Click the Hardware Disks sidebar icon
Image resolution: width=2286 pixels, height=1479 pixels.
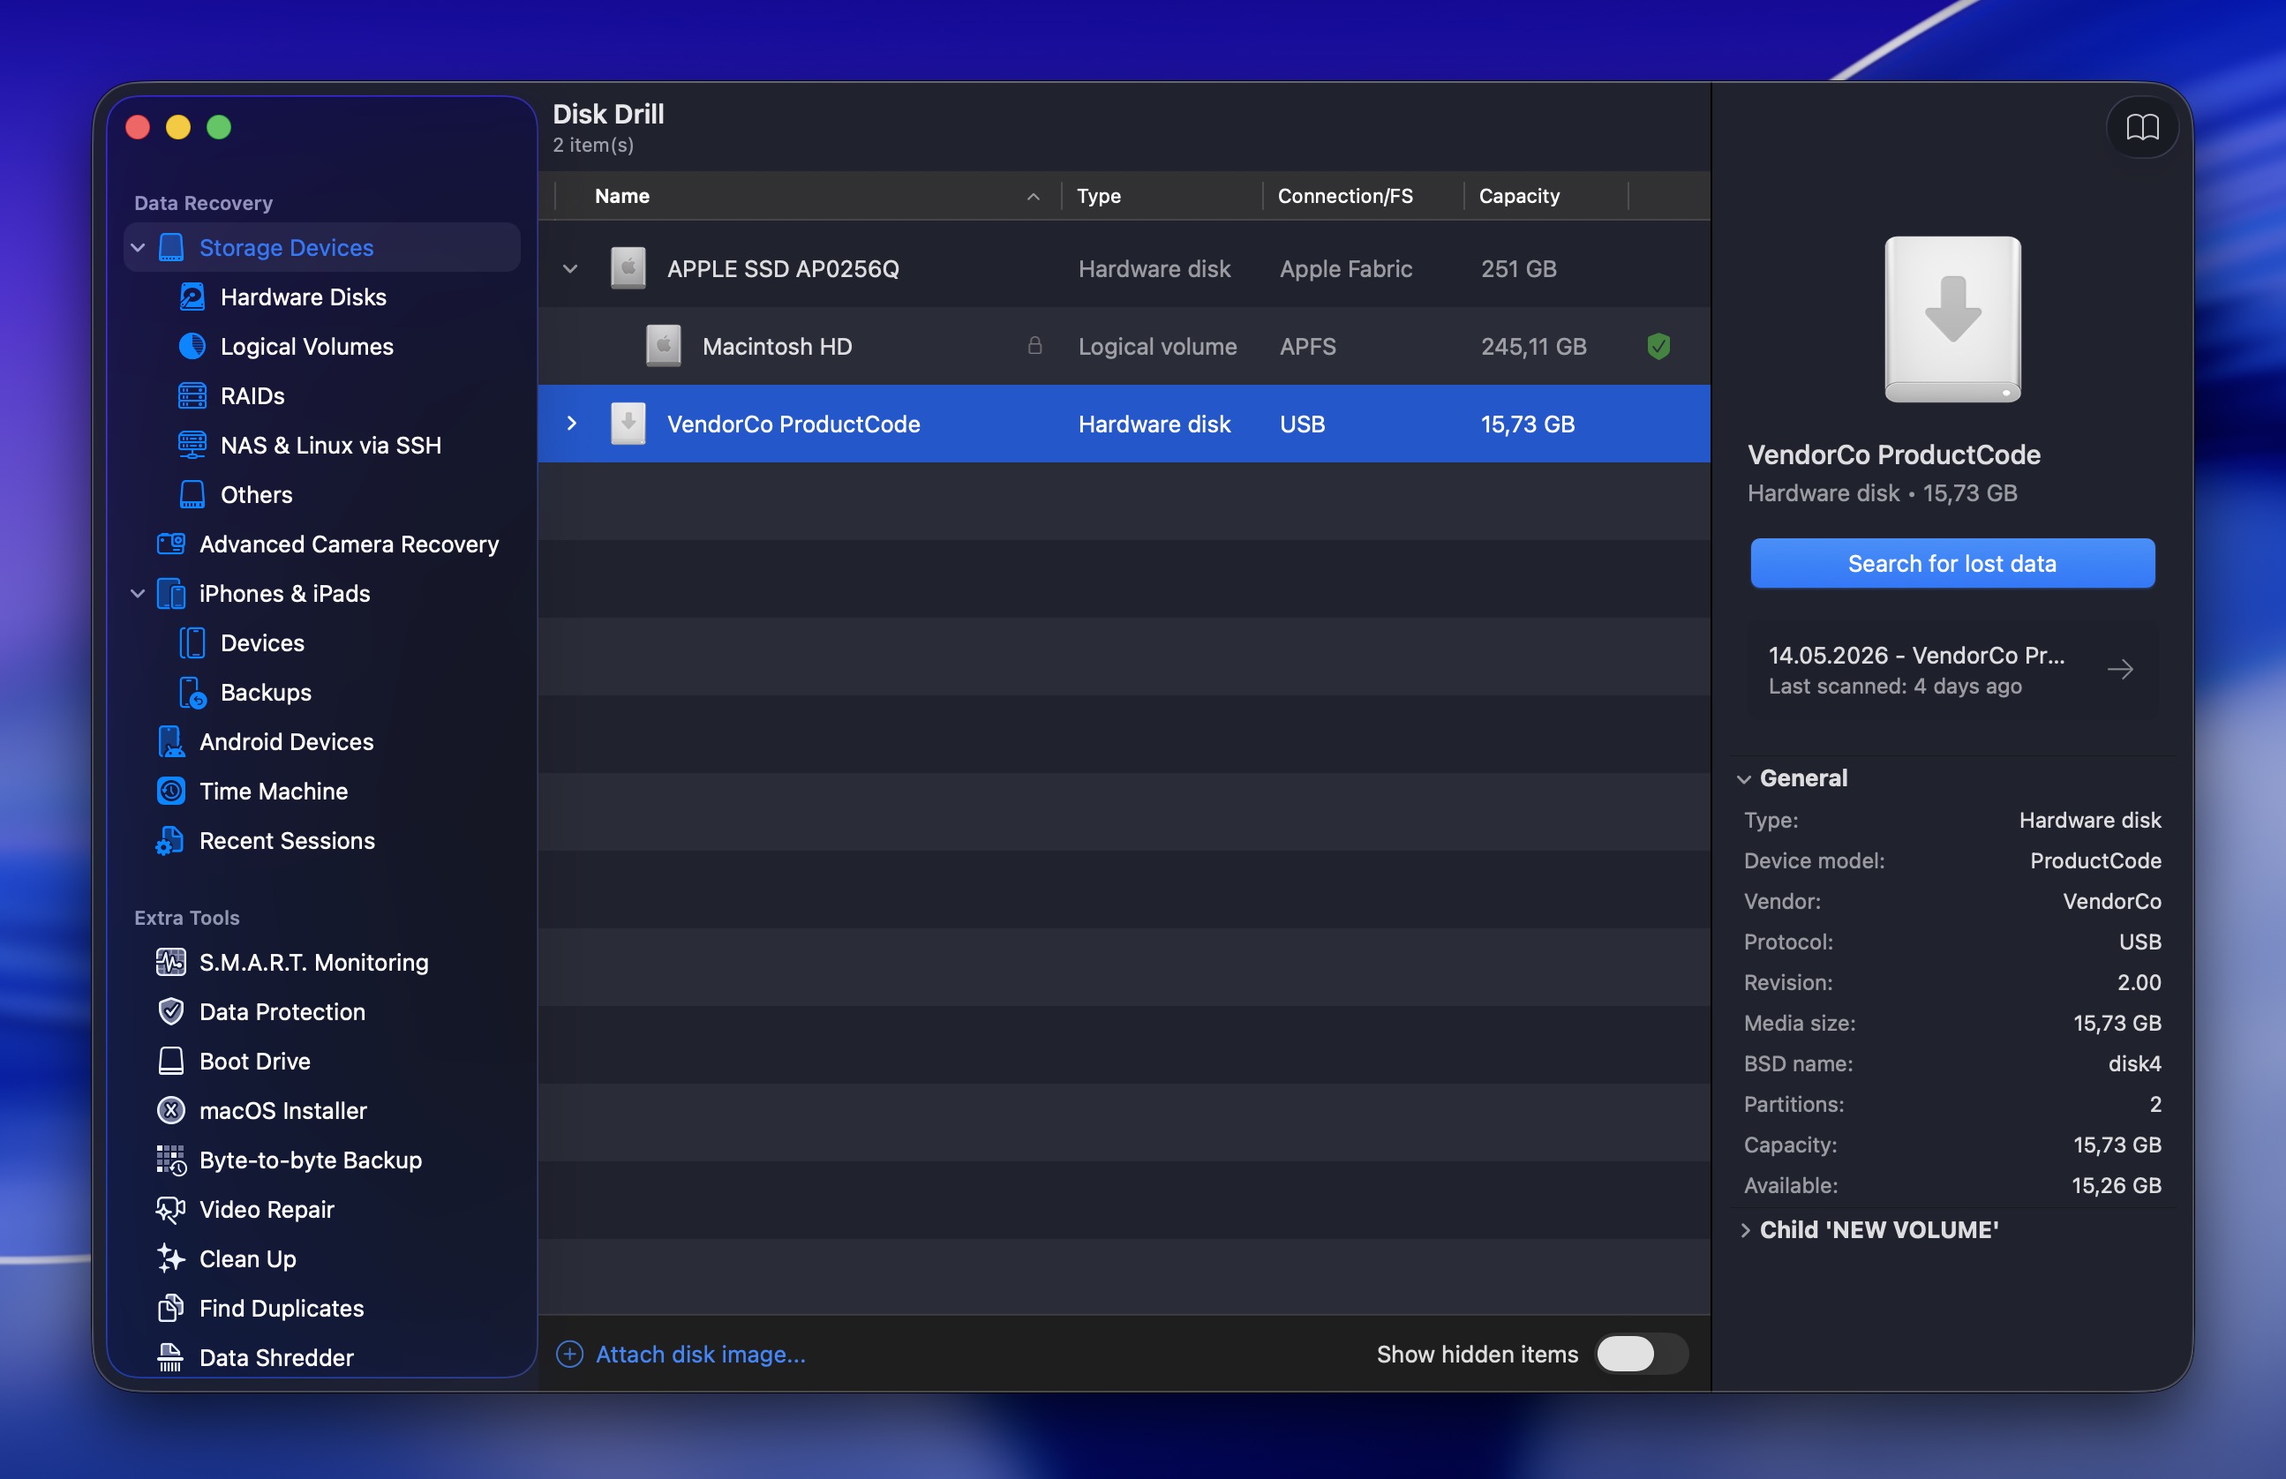click(x=192, y=297)
